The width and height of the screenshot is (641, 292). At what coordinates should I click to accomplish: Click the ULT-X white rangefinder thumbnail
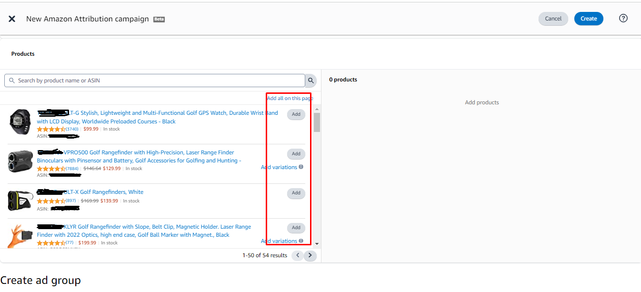pyautogui.click(x=20, y=201)
